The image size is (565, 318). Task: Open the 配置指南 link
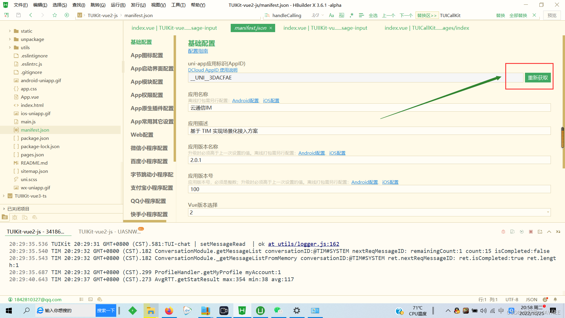198,51
